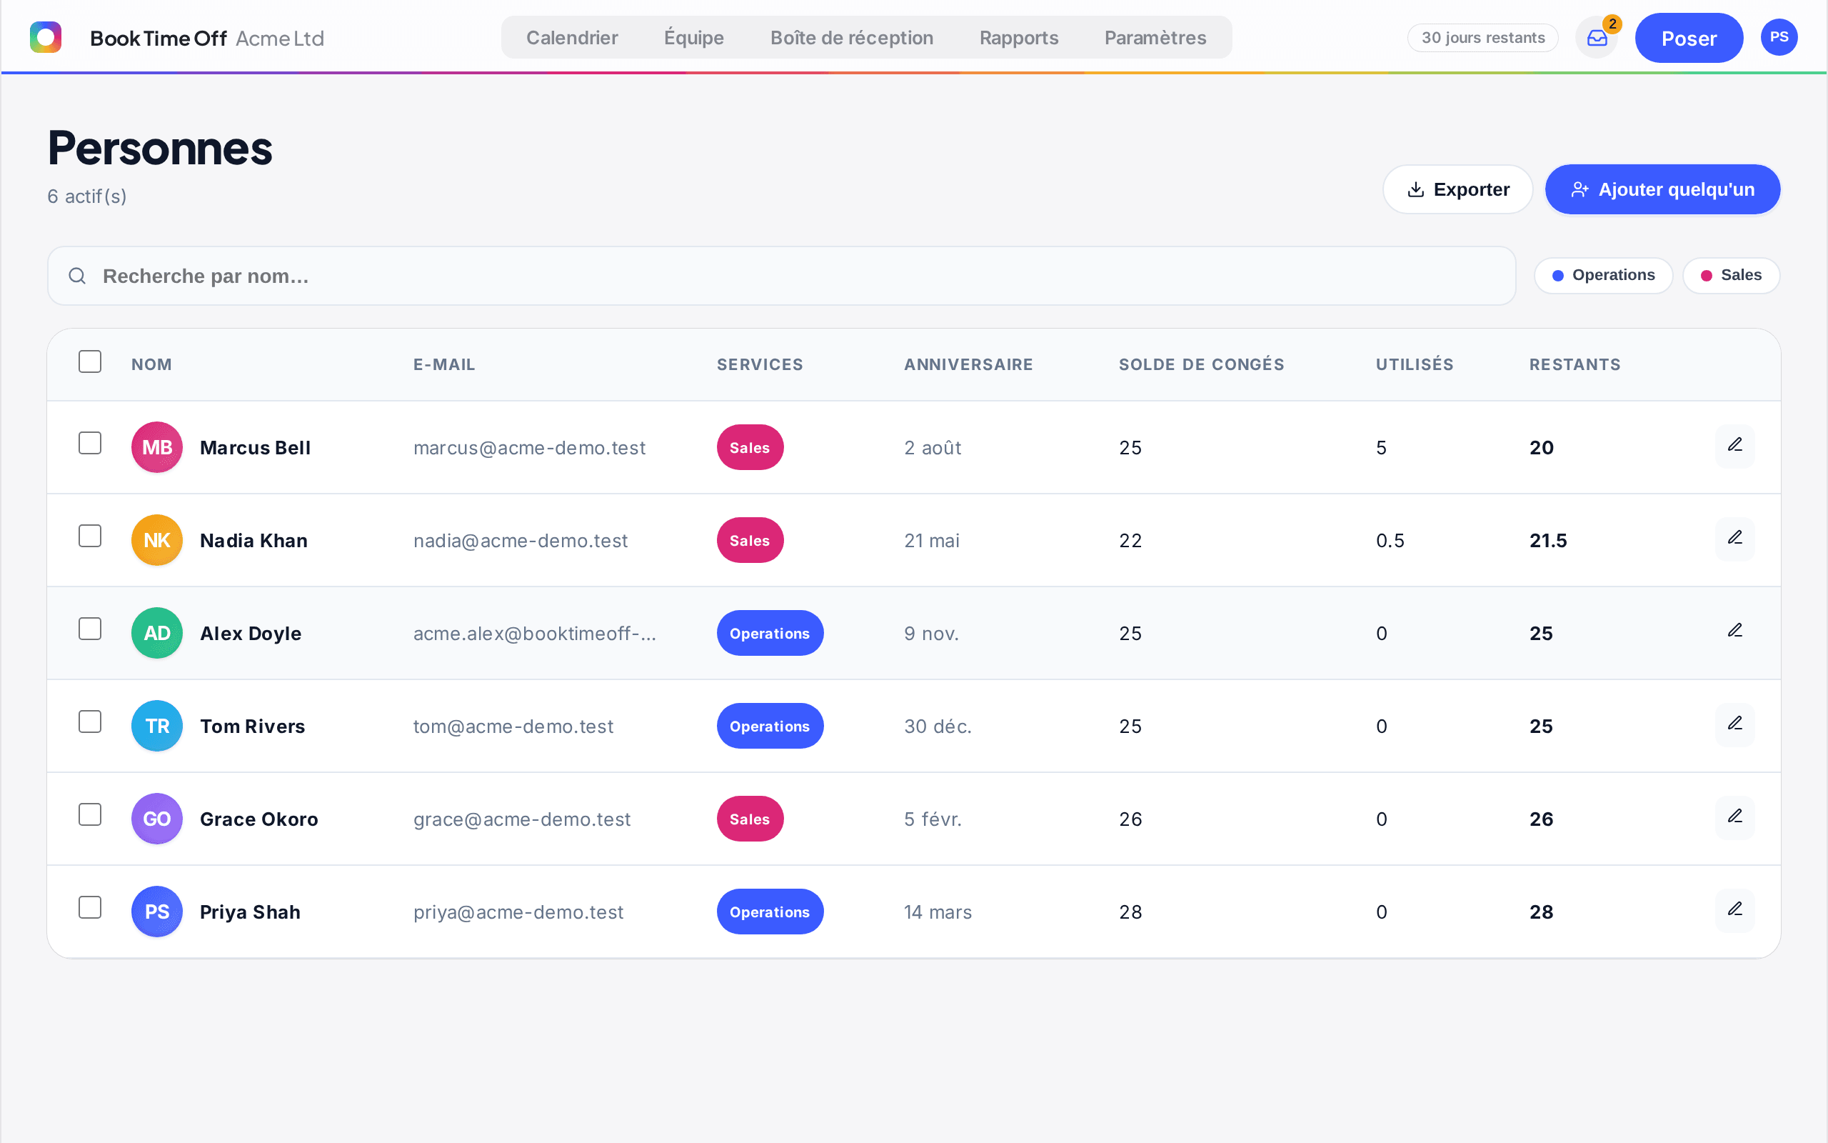Screen dimensions: 1828x1143
Task: Edit Grace Okoro with pencil icon
Action: tap(1735, 818)
